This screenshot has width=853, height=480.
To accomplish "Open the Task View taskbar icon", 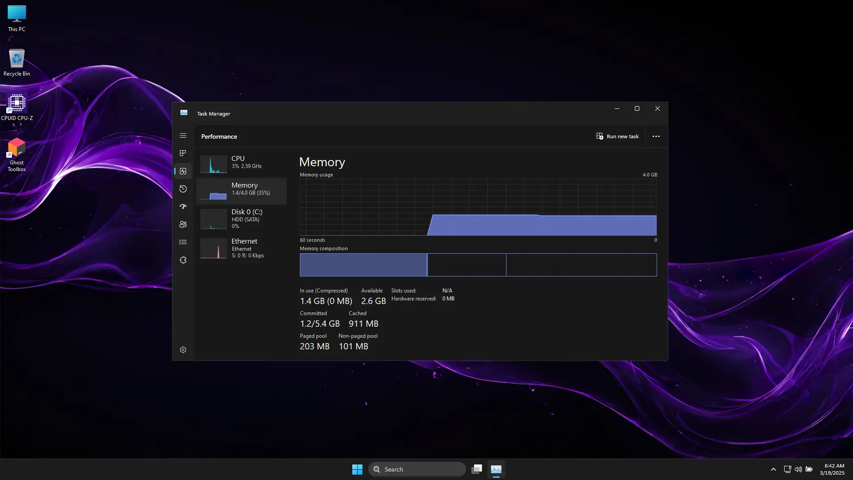I will 477,469.
